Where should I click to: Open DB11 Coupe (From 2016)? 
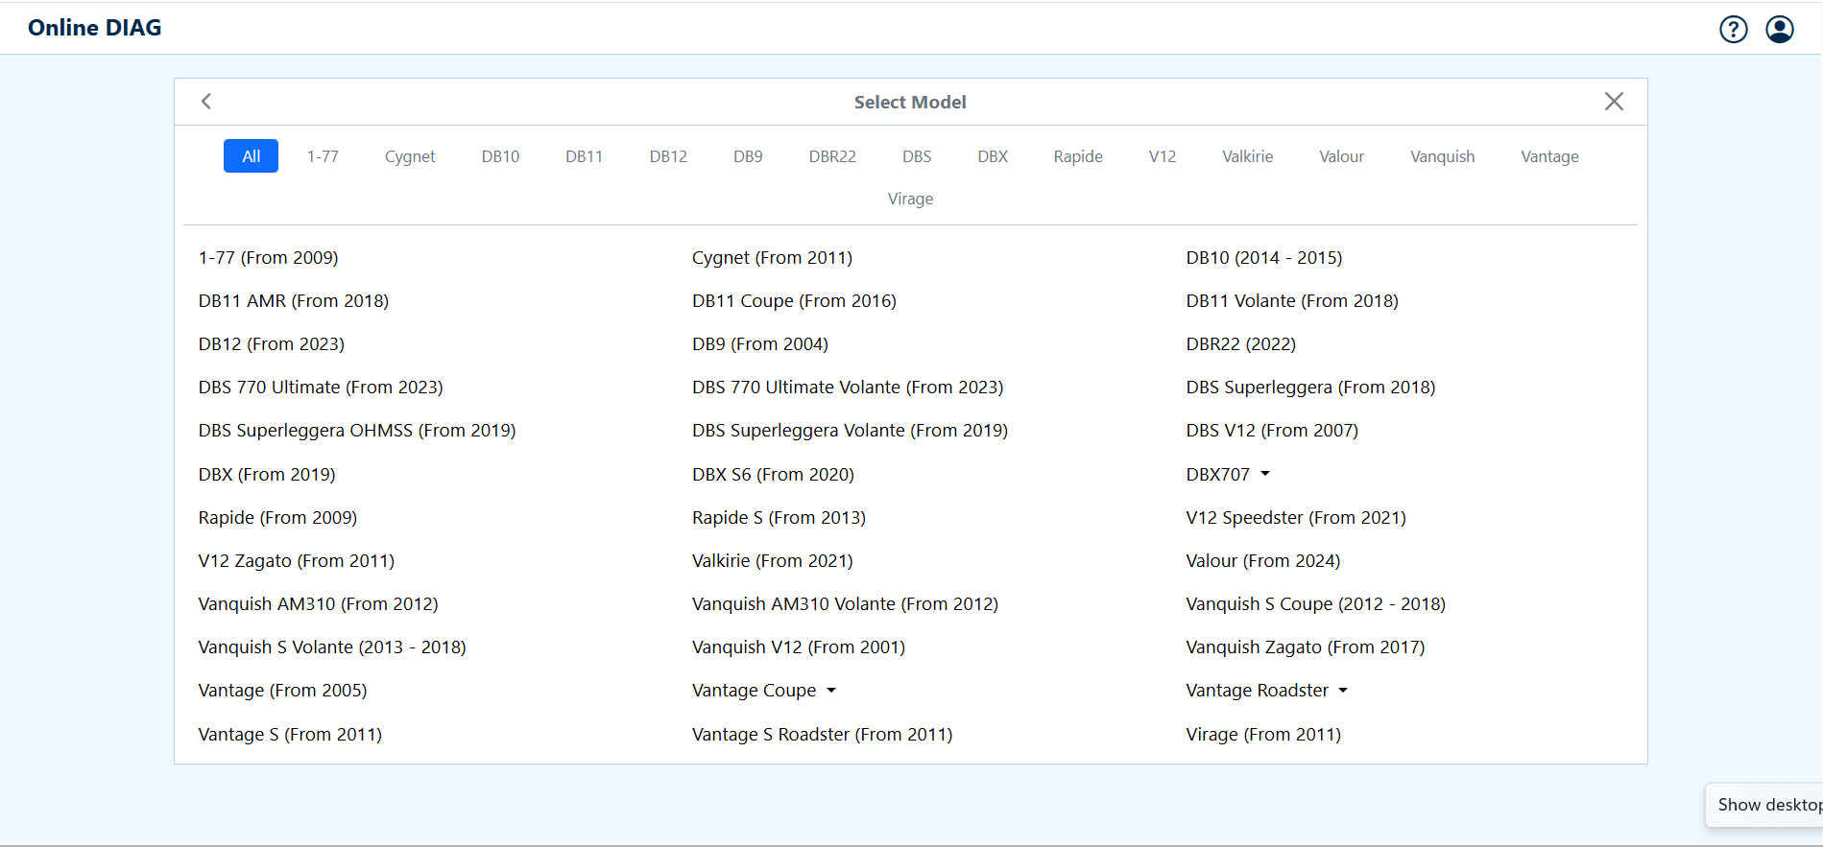(794, 301)
